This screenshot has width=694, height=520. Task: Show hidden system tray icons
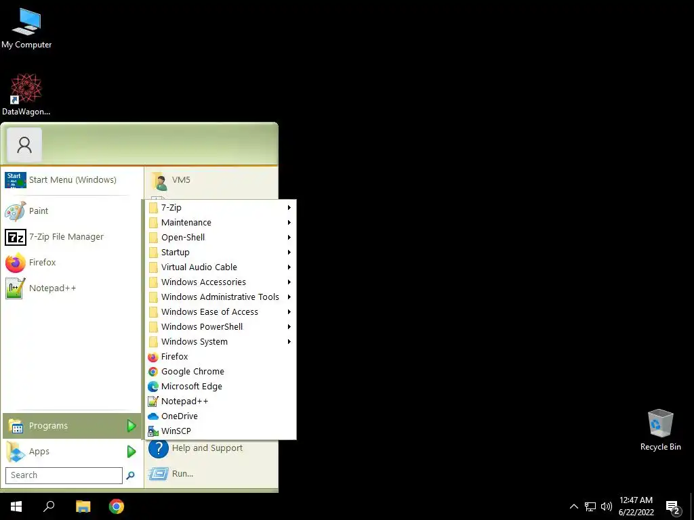coord(573,506)
